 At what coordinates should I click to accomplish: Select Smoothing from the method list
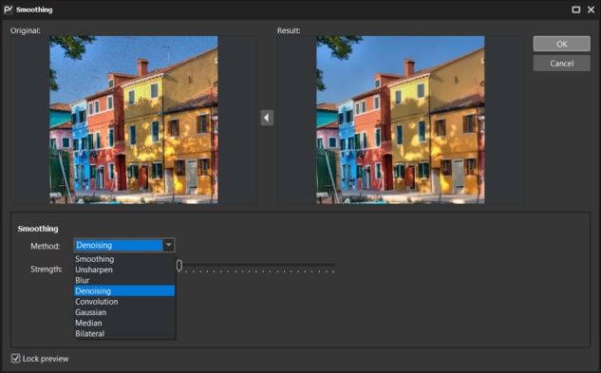[124, 259]
